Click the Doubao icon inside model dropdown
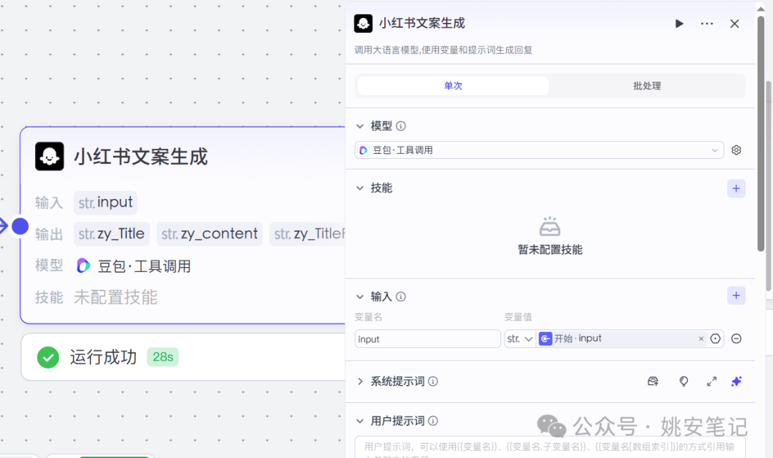Screen dimensions: 773x458 (364, 150)
